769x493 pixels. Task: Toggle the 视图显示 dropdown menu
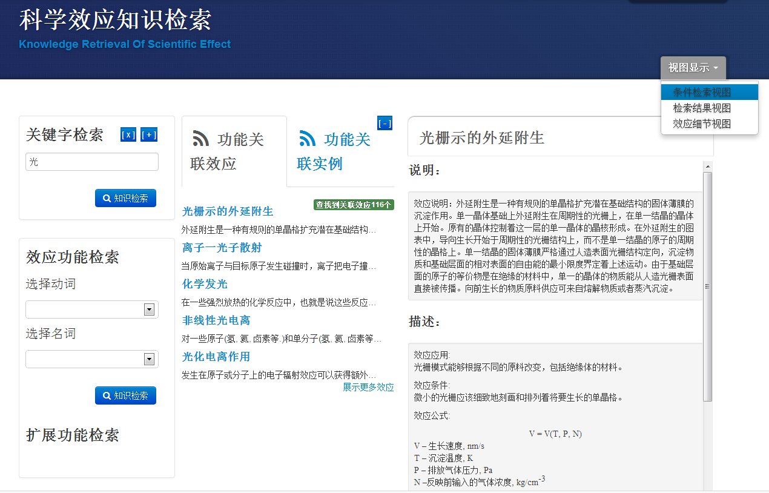693,68
